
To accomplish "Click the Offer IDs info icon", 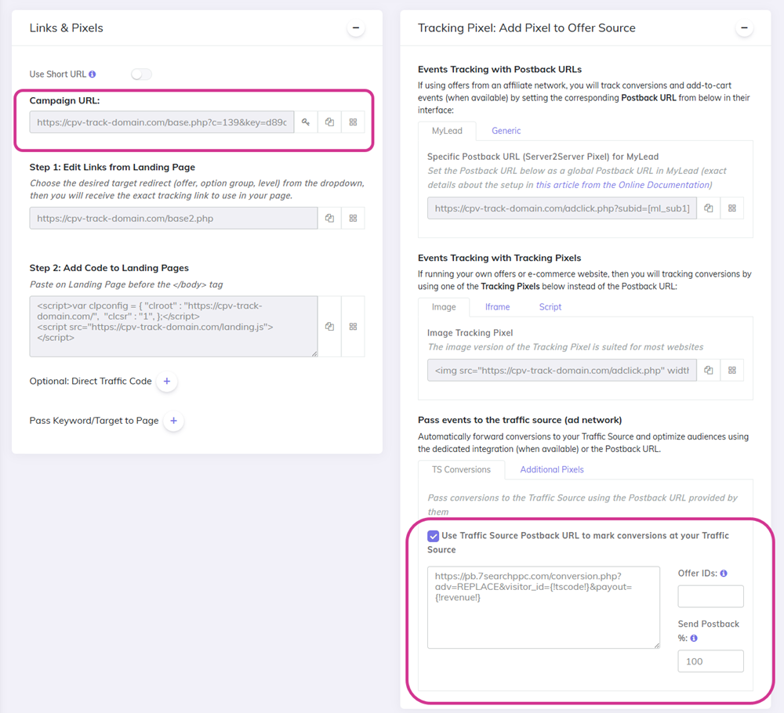I will [724, 574].
